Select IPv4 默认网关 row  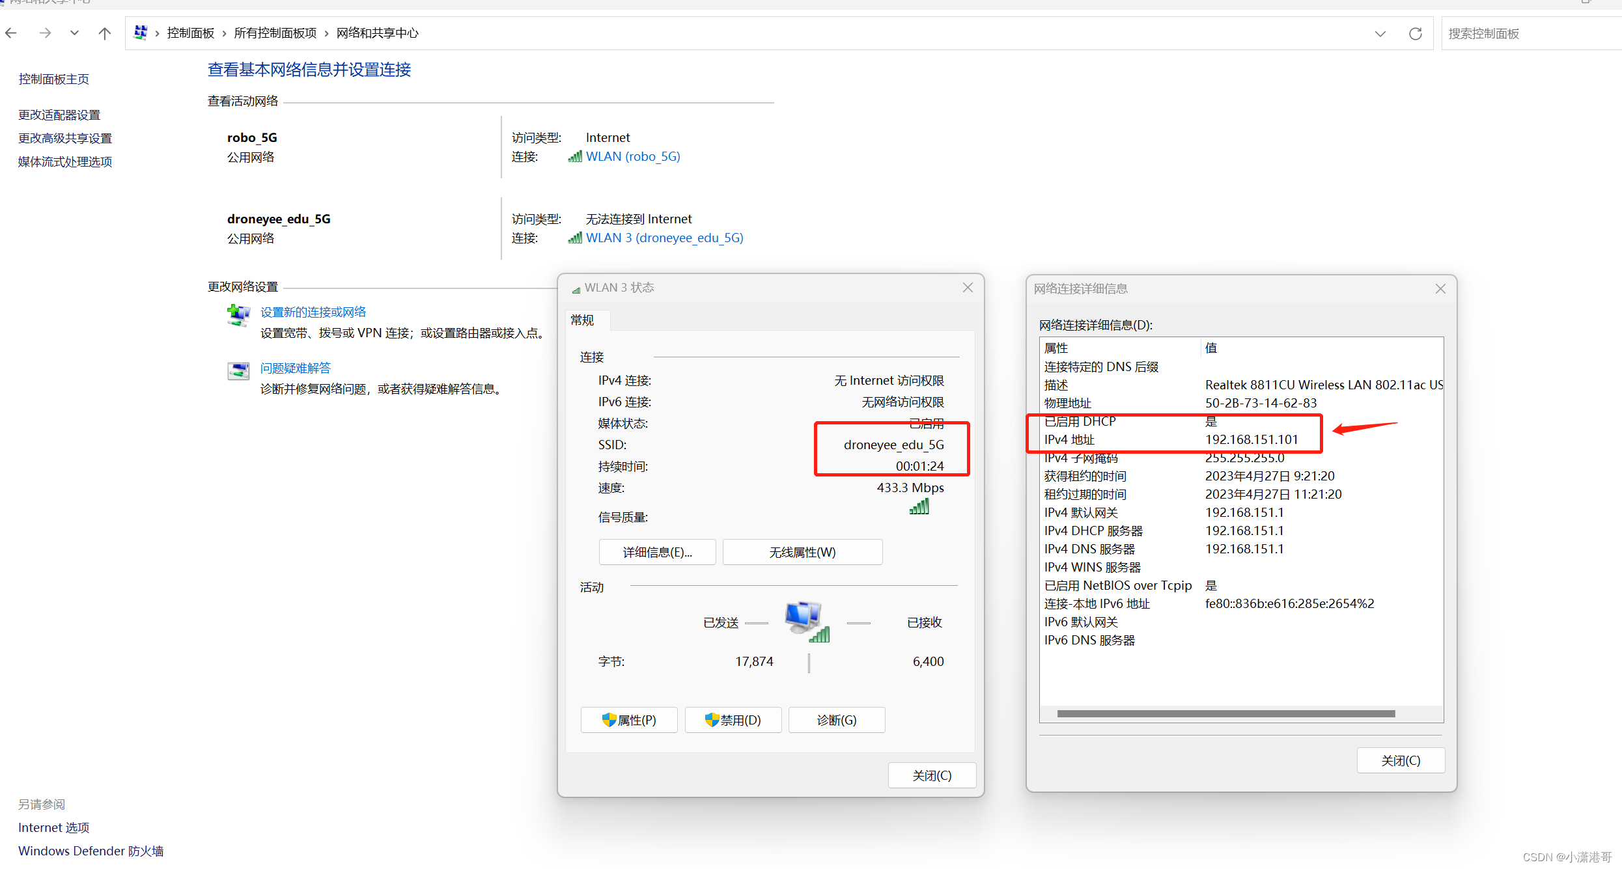[x=1242, y=512]
